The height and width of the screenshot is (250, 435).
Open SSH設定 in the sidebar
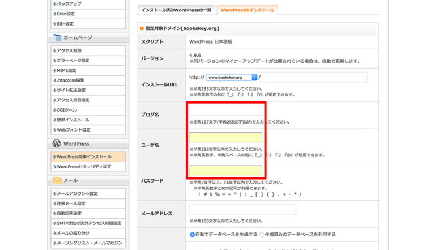(65, 24)
